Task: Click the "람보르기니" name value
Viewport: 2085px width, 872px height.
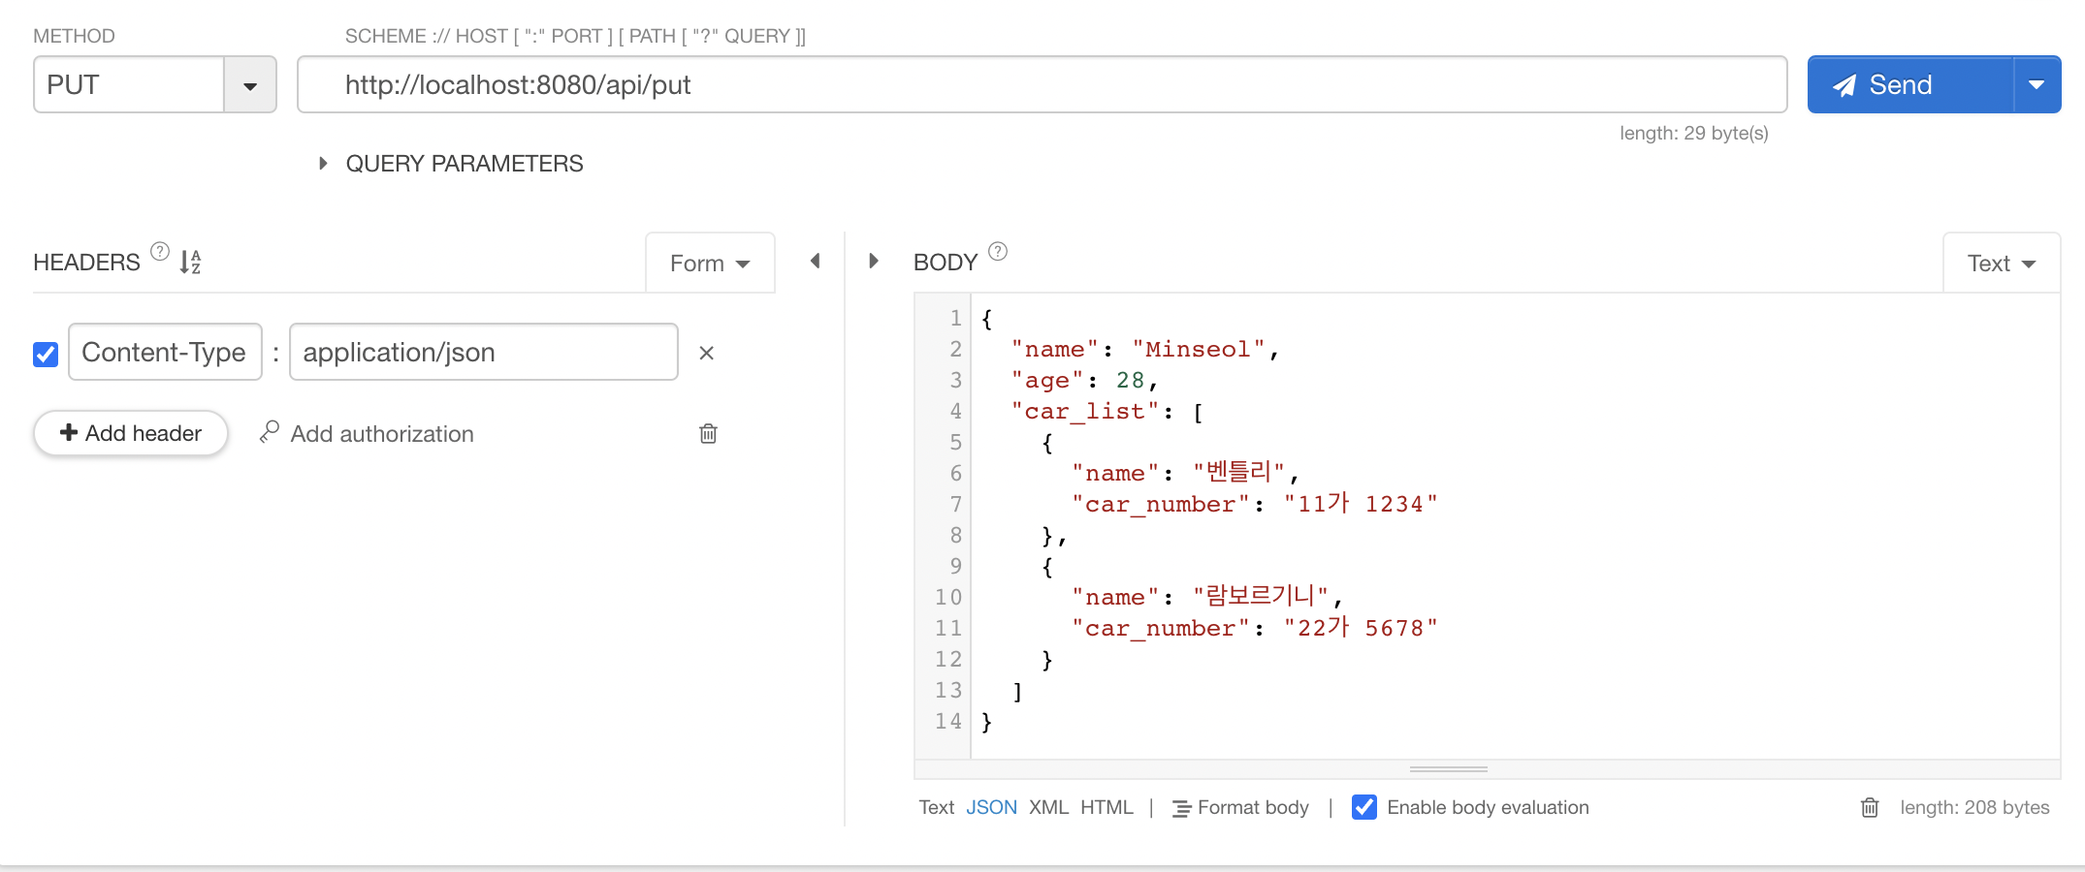Action: (x=1261, y=596)
